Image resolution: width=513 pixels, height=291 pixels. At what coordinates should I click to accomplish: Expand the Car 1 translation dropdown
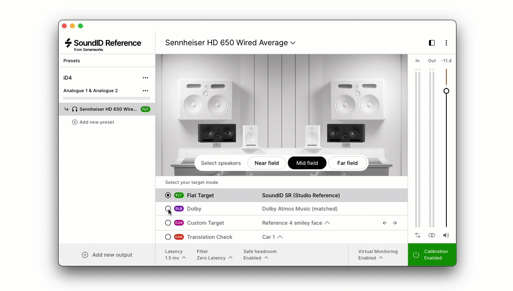[272, 237]
